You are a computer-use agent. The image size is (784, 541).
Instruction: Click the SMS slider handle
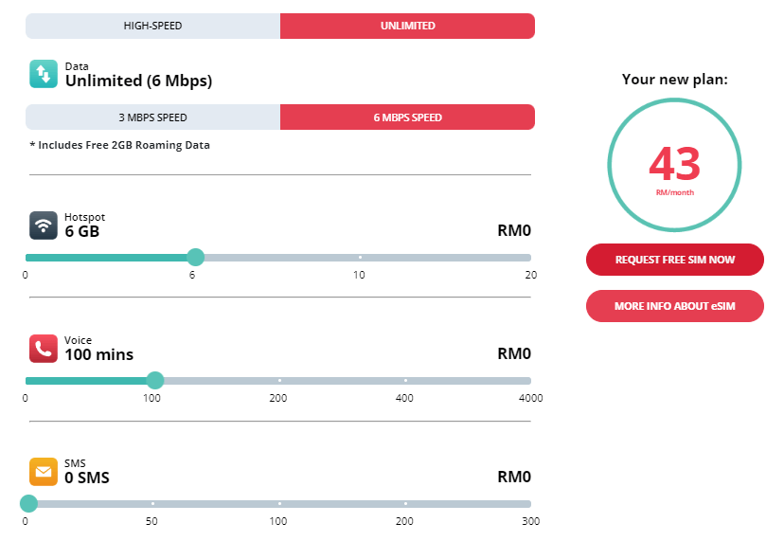click(28, 503)
